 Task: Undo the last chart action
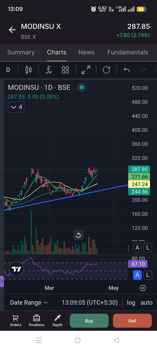(126, 70)
